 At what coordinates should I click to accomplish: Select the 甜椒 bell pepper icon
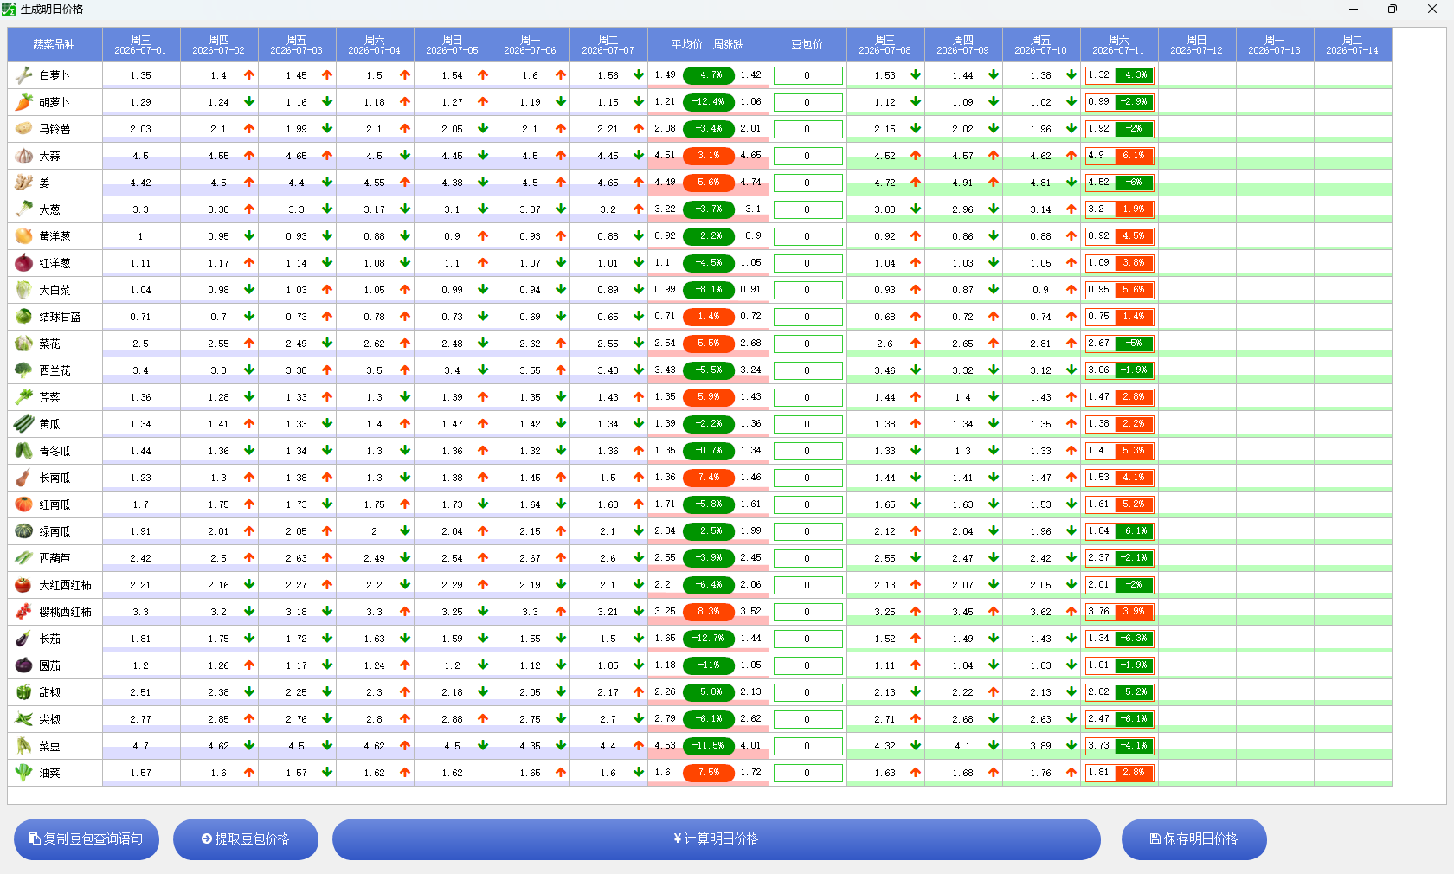click(23, 692)
